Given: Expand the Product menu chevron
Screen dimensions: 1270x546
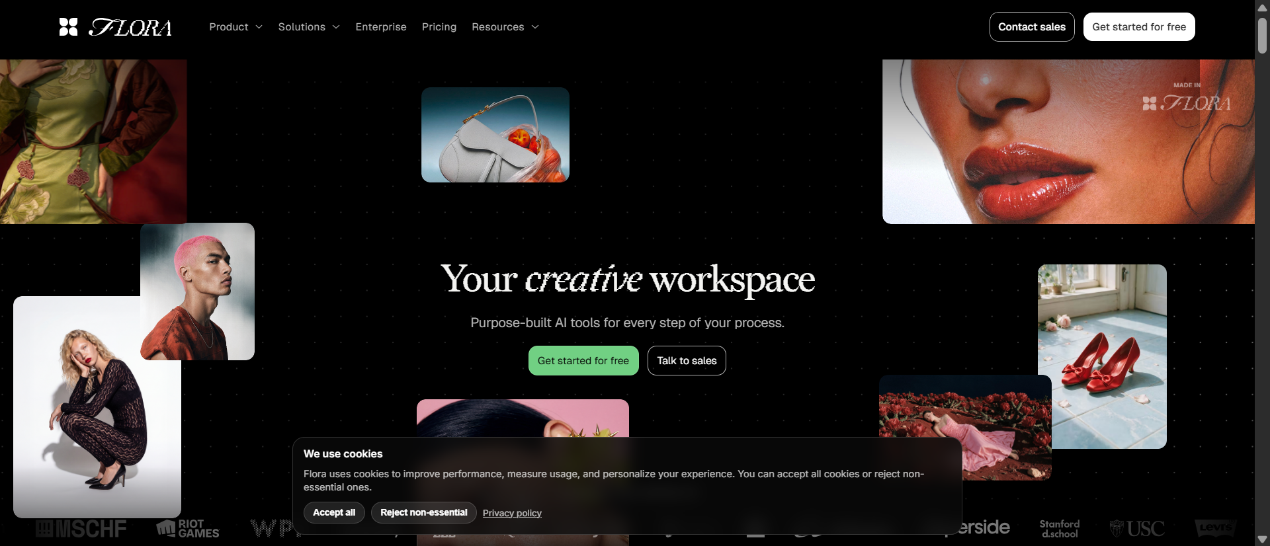Looking at the screenshot, I should [x=259, y=27].
